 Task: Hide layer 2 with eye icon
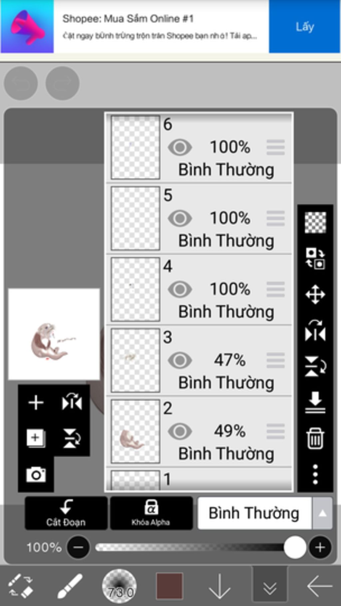click(180, 431)
